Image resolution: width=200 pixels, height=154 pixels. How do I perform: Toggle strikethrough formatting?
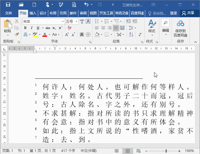coord(48,28)
